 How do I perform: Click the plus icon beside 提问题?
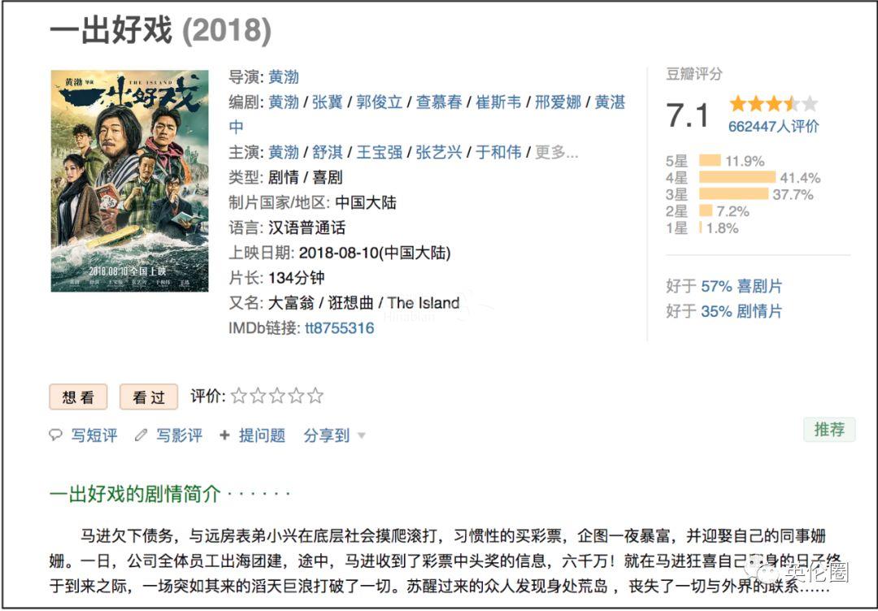[x=224, y=435]
